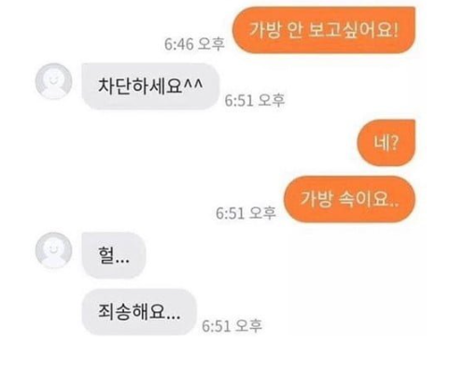Click 오후 in the 6:46 timestamp
The width and height of the screenshot is (450, 386).
[211, 44]
